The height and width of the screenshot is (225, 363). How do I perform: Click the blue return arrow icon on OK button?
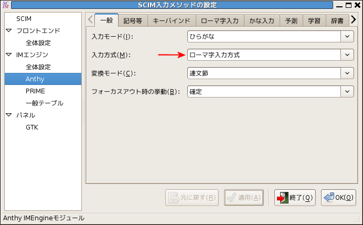(x=329, y=197)
